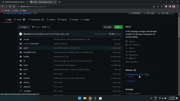Open the .metadata file
This screenshot has height=101, width=180.
(x=27, y=91)
